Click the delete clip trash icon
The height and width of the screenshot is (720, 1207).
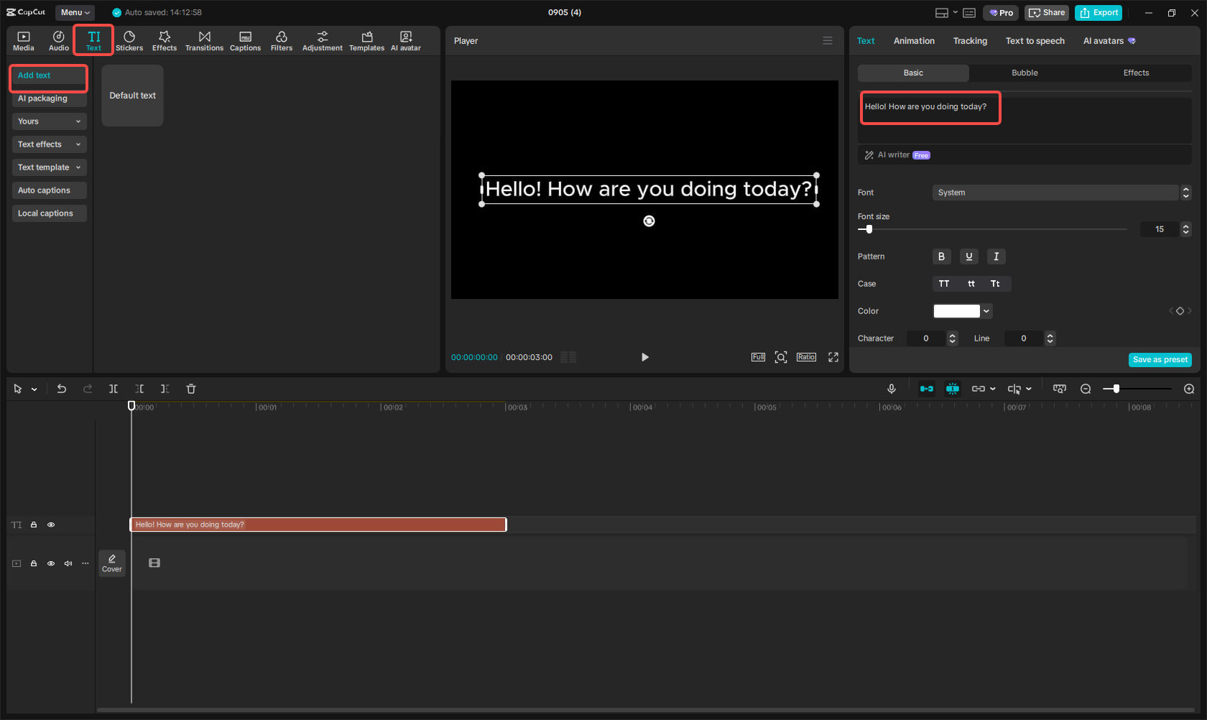[190, 388]
